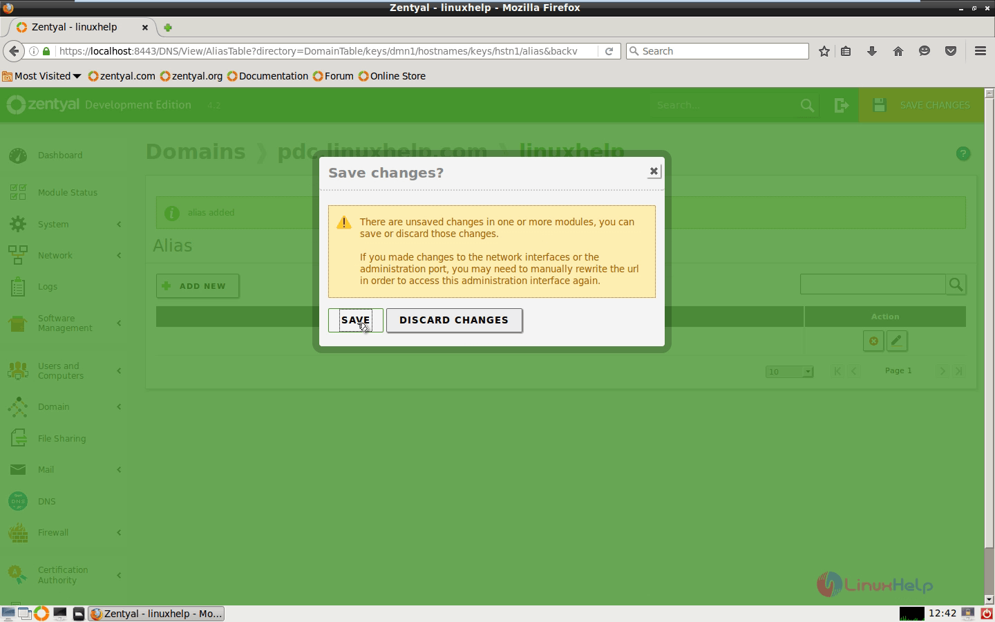Open the Dashboard sidebar icon
Screen dimensions: 995x622
click(18, 155)
